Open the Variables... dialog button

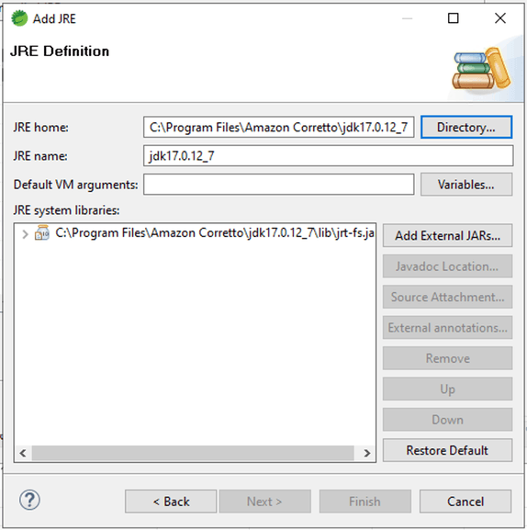[x=466, y=185]
